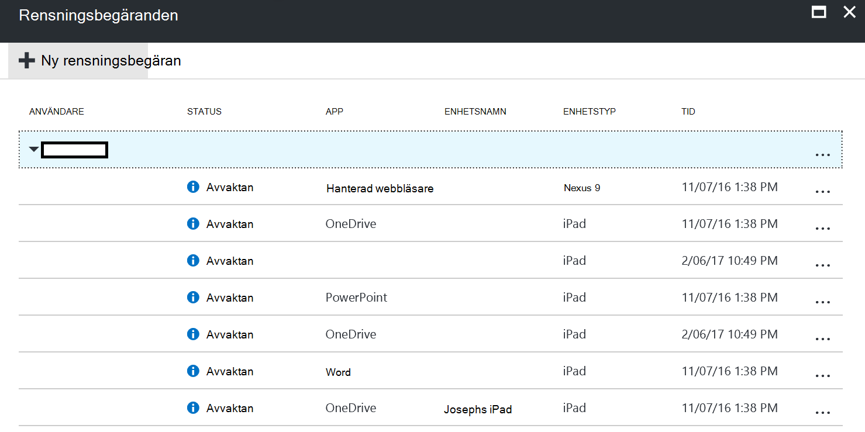
Task: Click the Avvaktan status in the Josephs iPad row
Action: click(230, 408)
